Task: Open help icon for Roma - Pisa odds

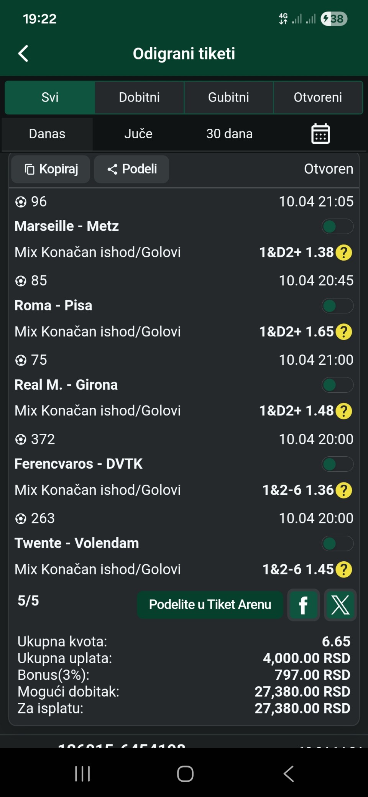Action: point(344,332)
